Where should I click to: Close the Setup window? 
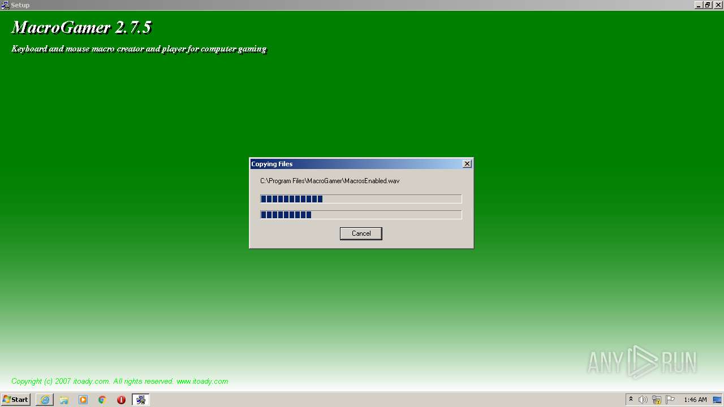pos(718,5)
